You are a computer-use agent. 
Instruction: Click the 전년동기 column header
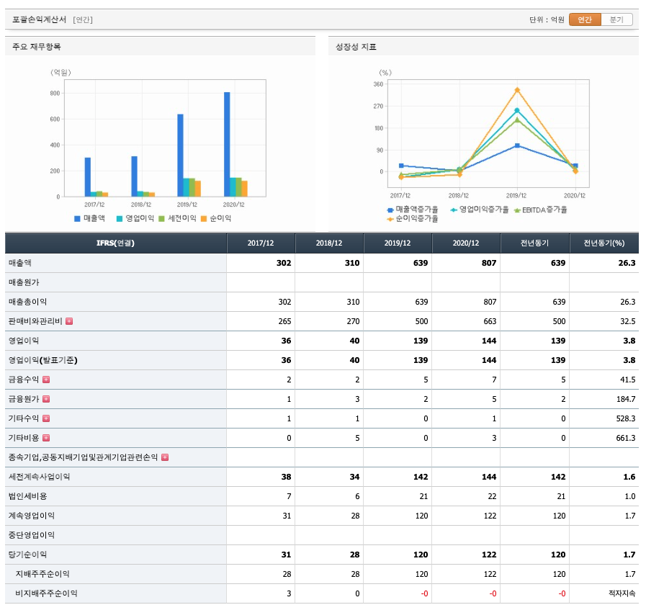[535, 243]
